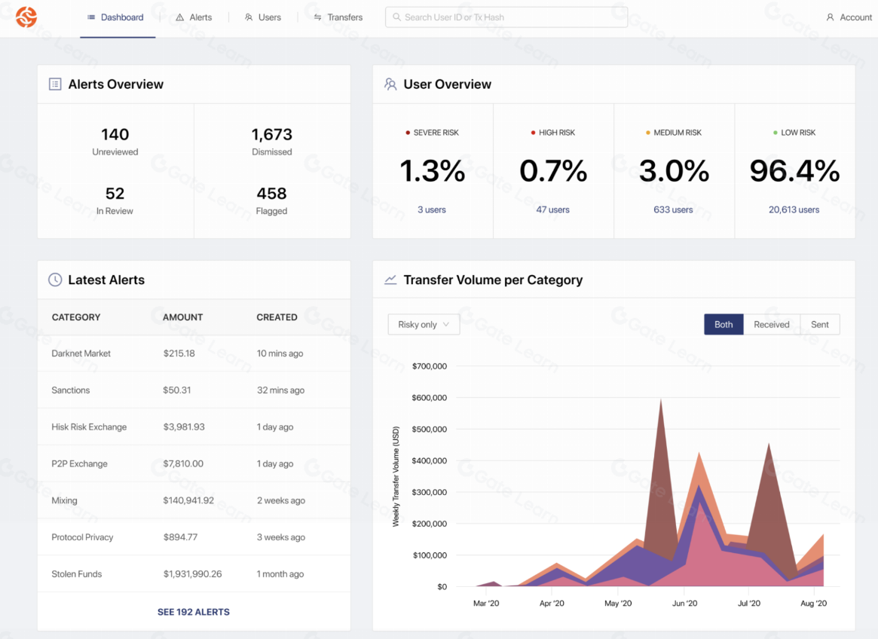Open the Risky only dropdown
878x639 pixels.
(x=424, y=325)
